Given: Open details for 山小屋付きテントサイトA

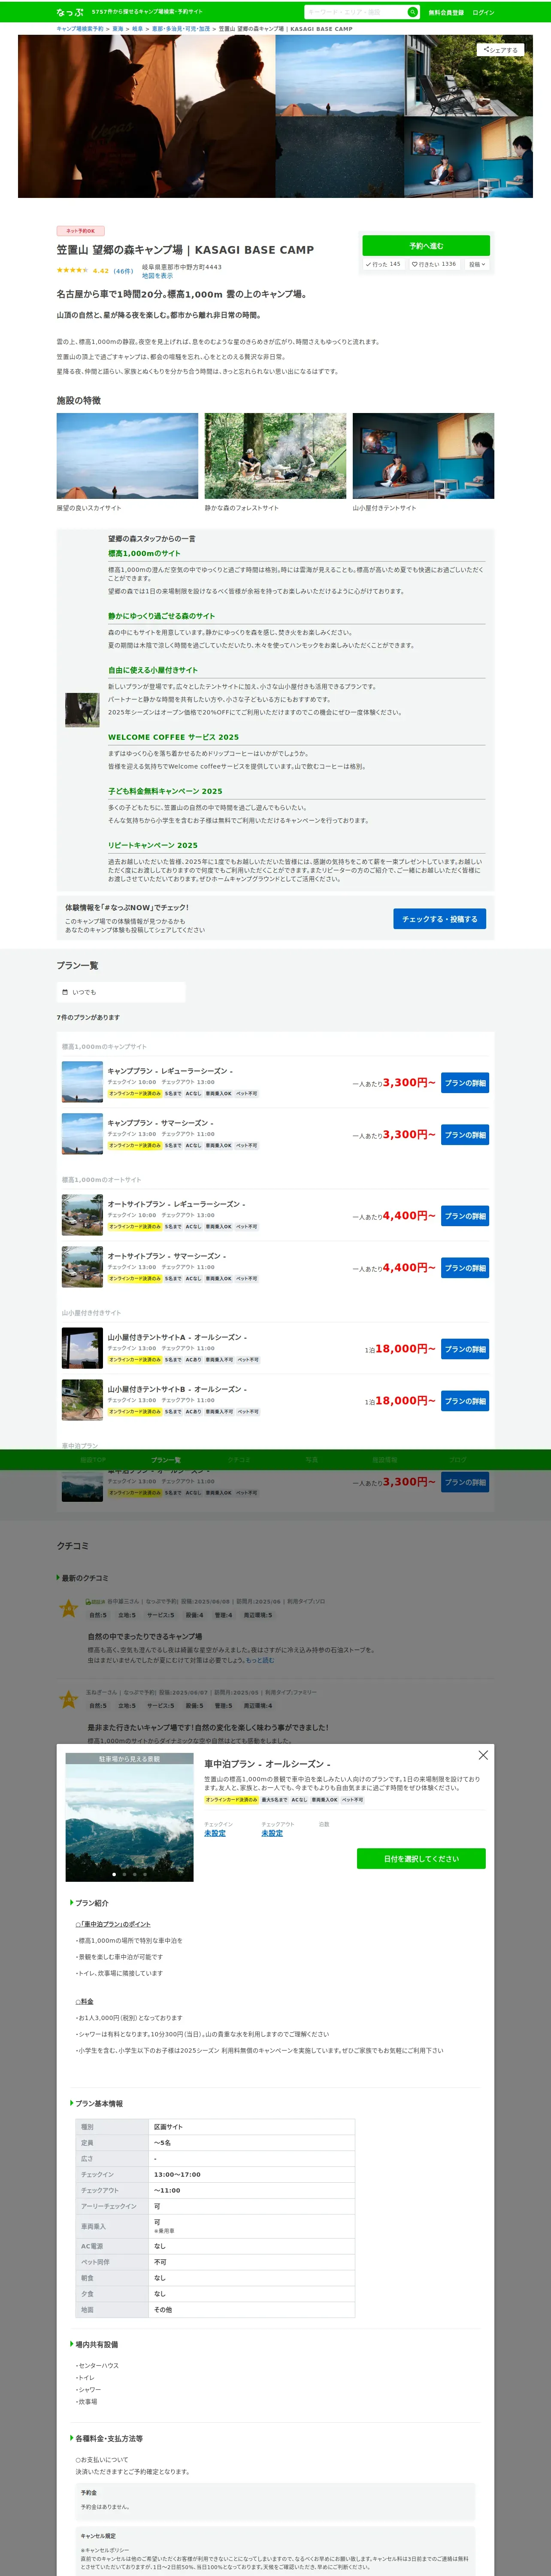Looking at the screenshot, I should 465,1349.
